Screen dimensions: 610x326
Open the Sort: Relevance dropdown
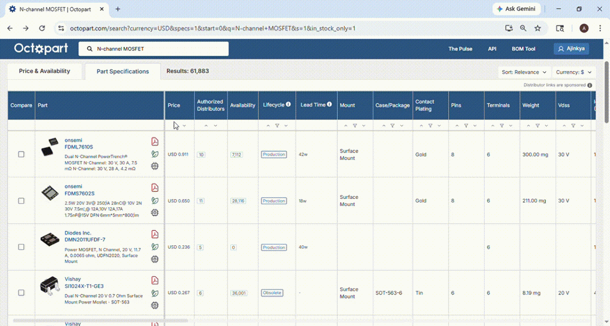coord(524,72)
